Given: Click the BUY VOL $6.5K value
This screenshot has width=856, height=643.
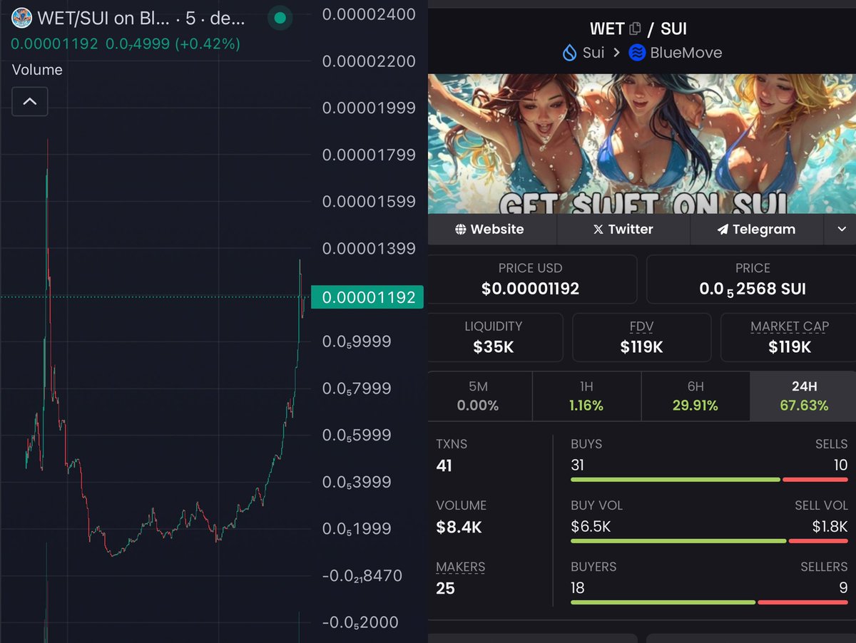Looking at the screenshot, I should point(591,527).
